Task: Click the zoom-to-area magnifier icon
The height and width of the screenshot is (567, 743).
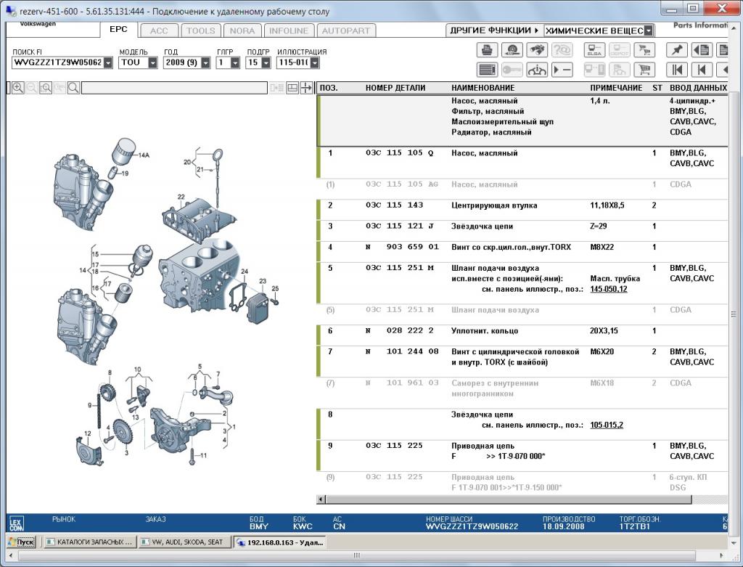Action: (x=46, y=88)
